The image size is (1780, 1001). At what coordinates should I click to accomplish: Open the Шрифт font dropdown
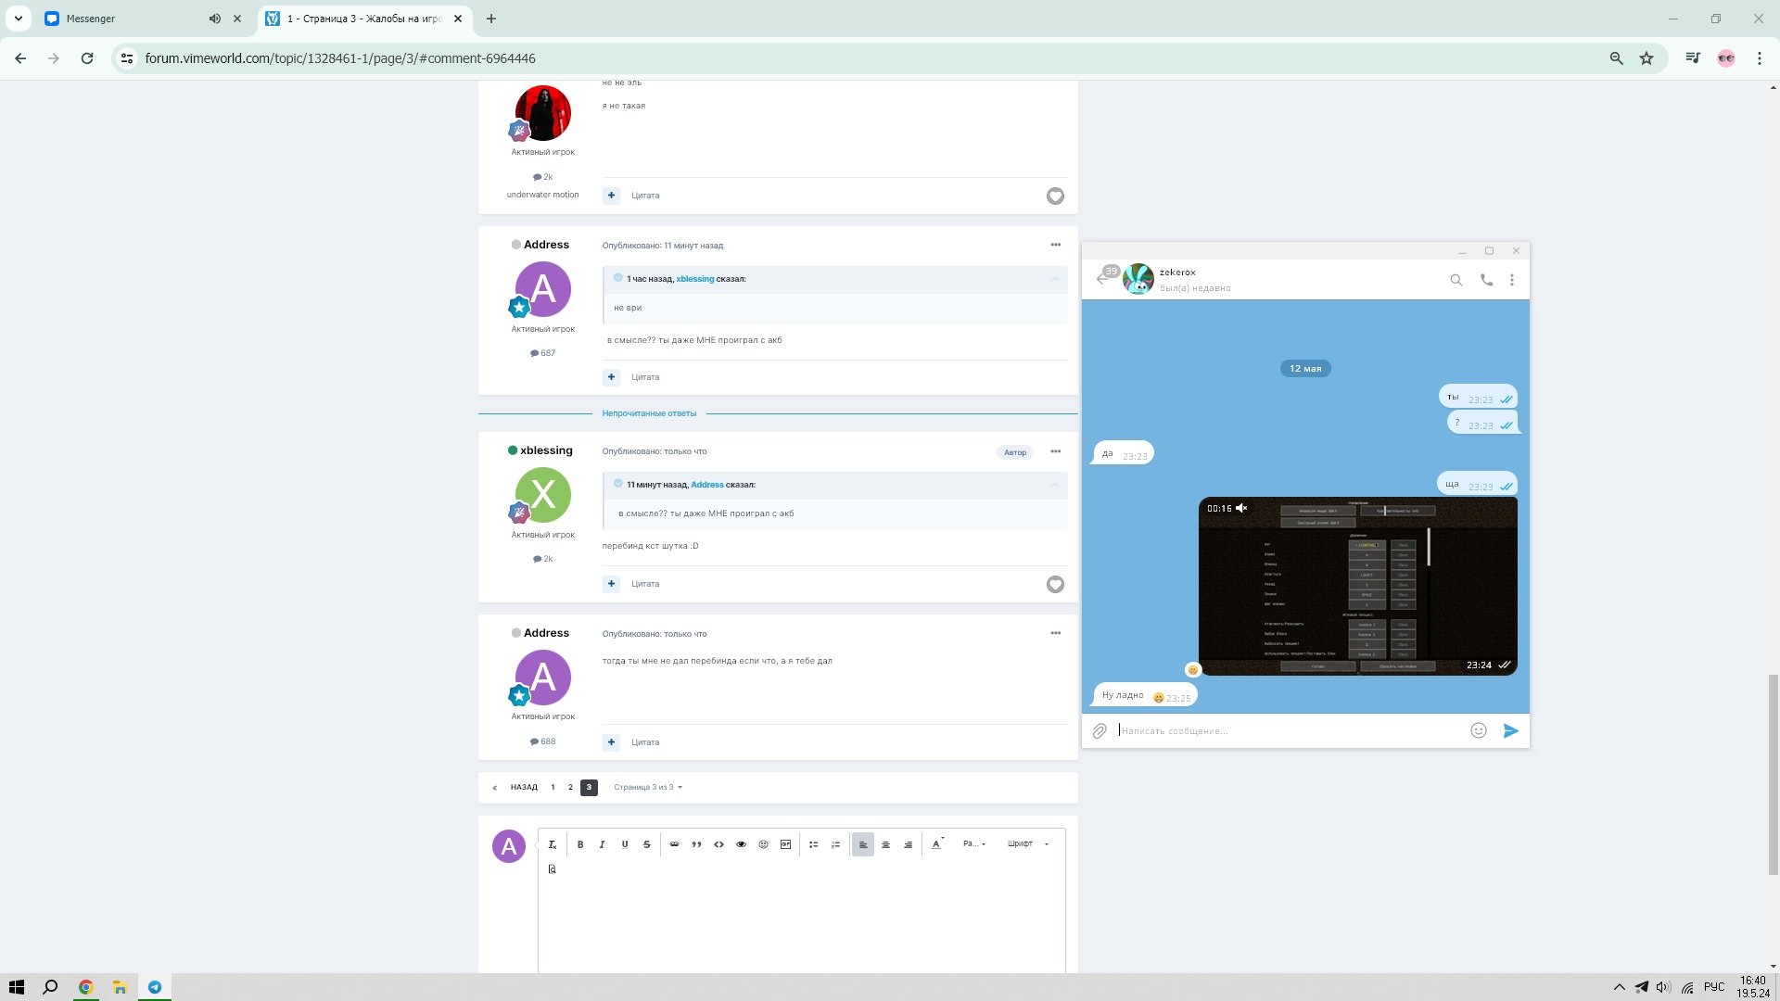click(1027, 844)
